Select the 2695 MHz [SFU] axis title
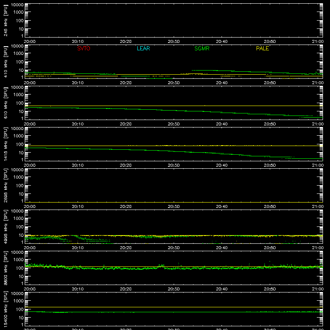Screen dimensions: 330x330 (5, 185)
